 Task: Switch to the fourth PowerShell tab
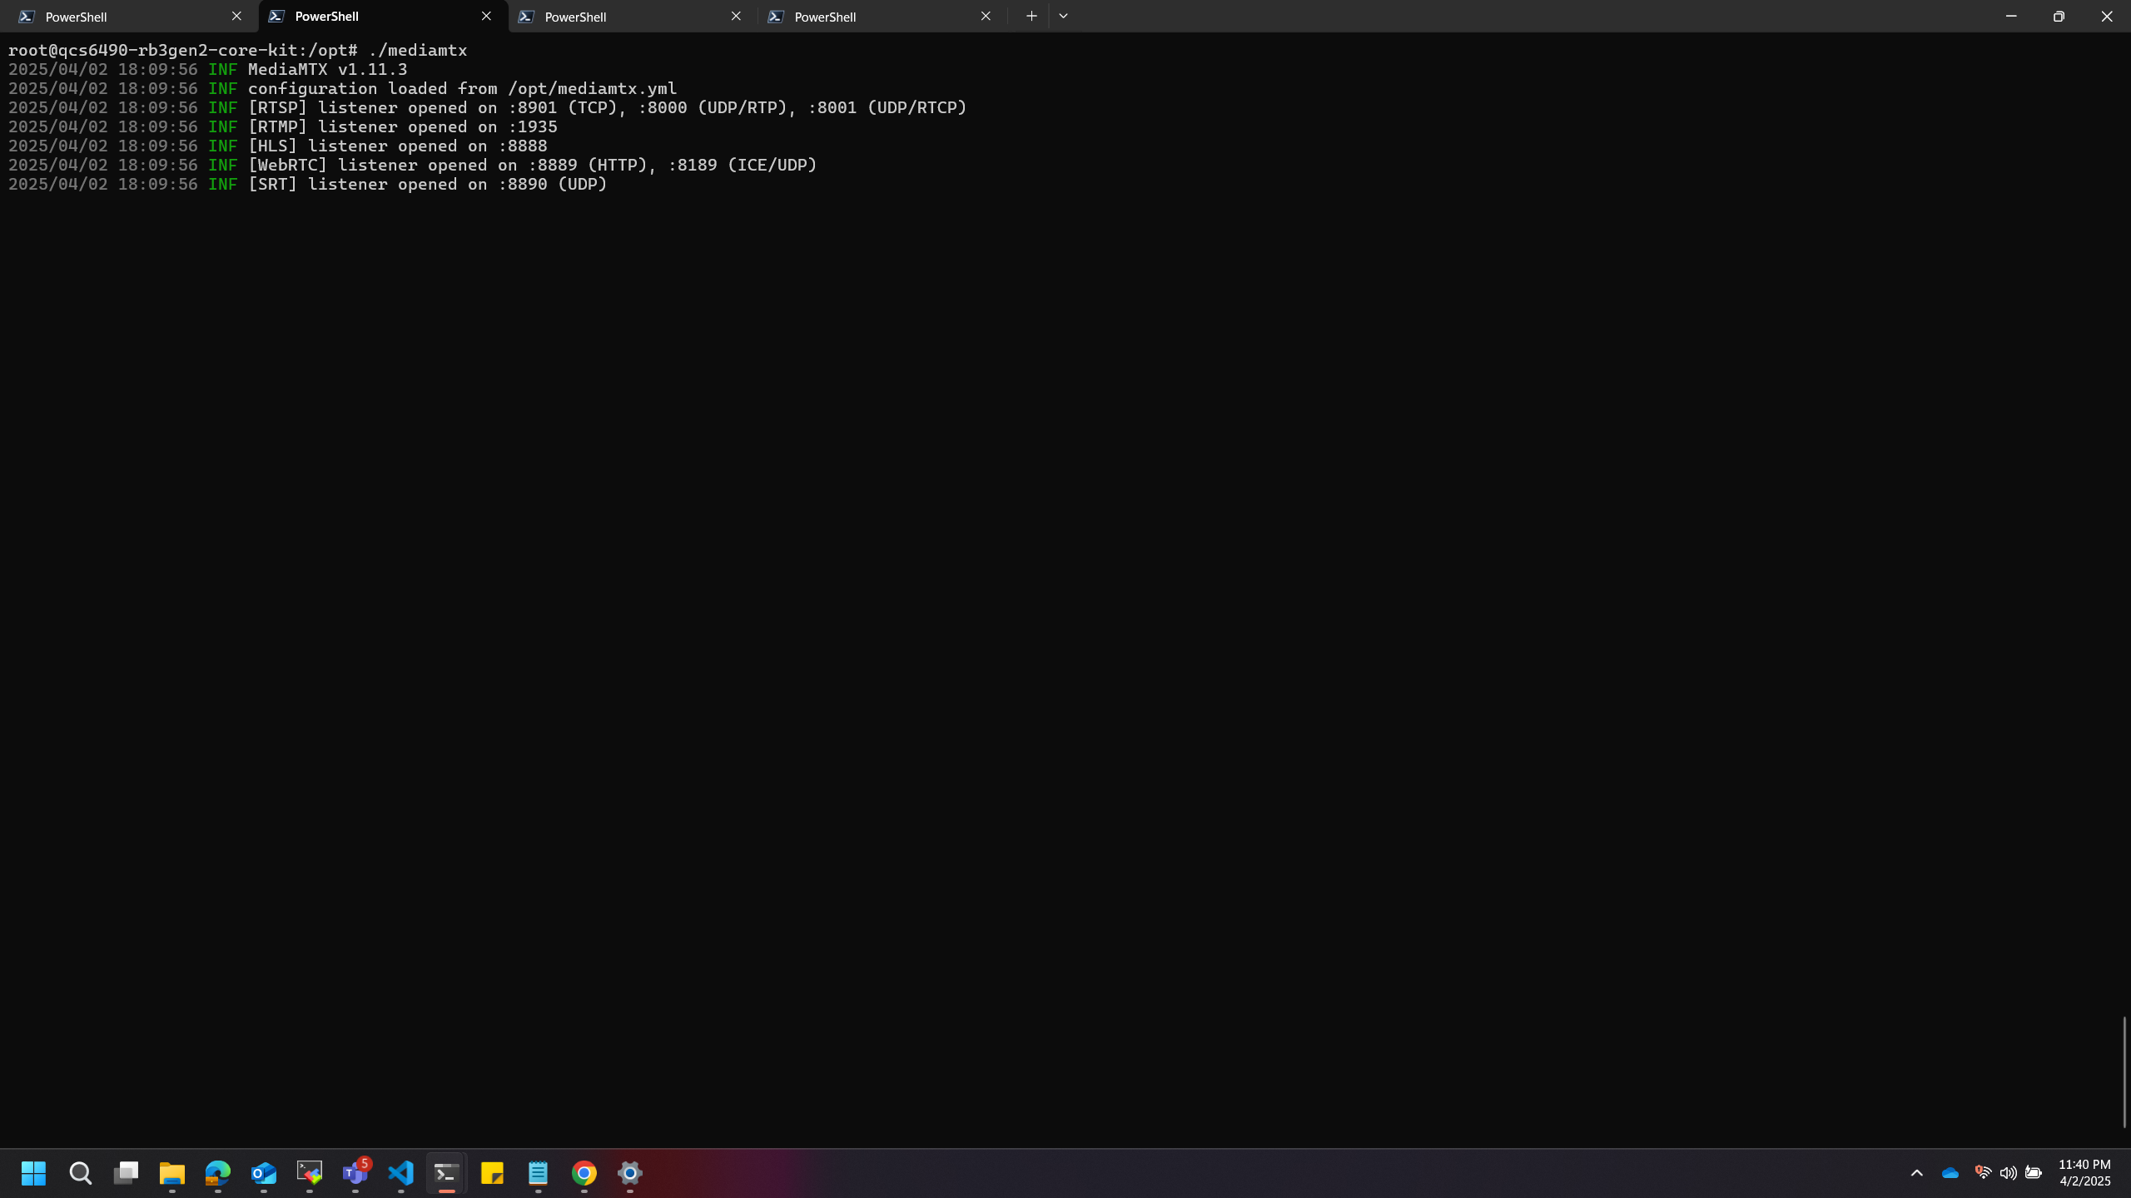tap(882, 17)
